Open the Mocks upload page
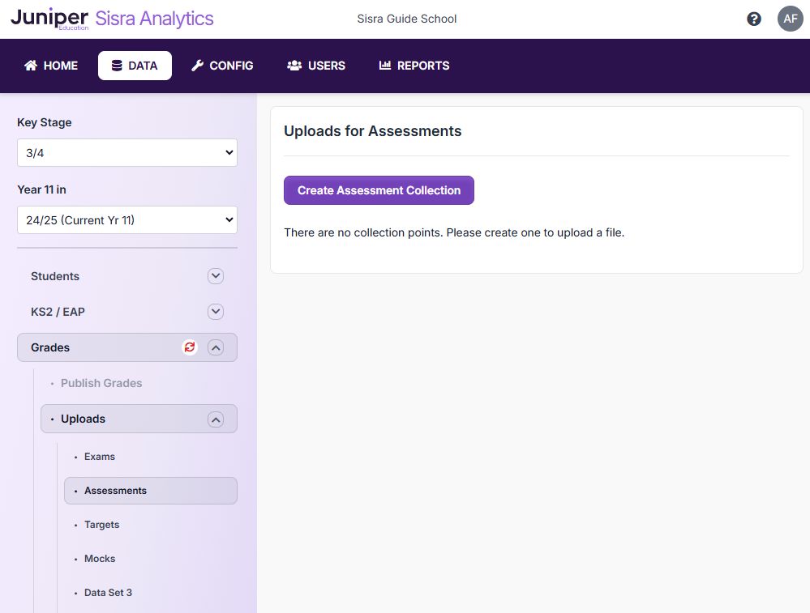This screenshot has height=613, width=810. pyautogui.click(x=99, y=558)
